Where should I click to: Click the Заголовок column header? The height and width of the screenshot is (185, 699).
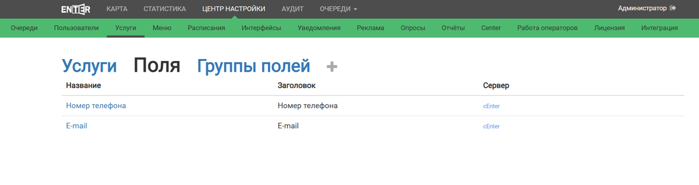coord(297,85)
